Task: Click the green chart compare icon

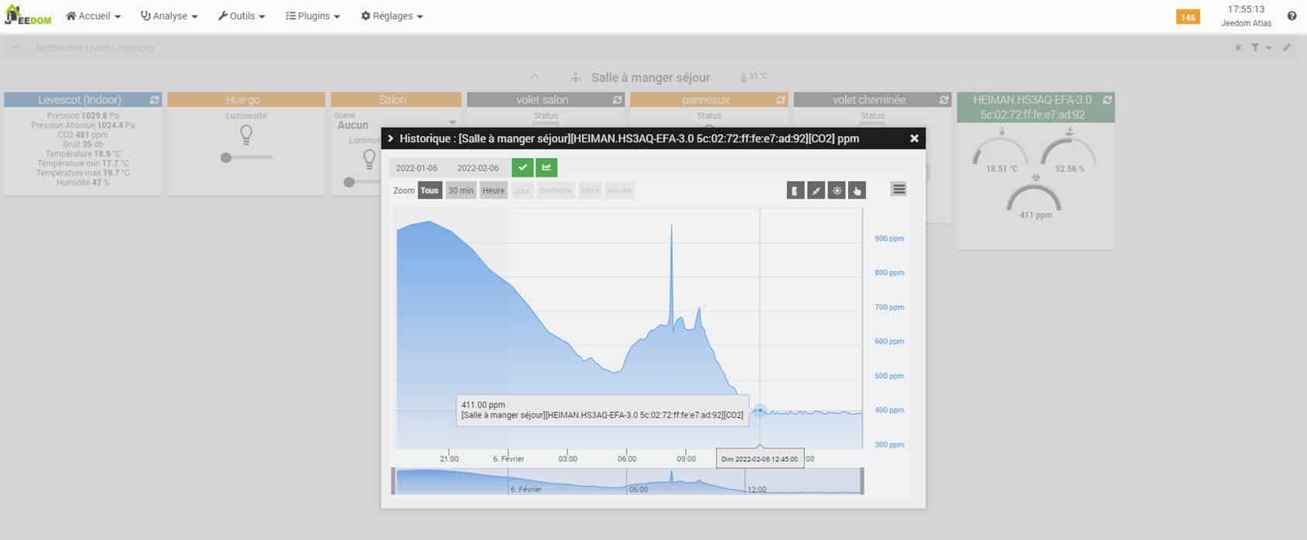Action: pyautogui.click(x=546, y=168)
